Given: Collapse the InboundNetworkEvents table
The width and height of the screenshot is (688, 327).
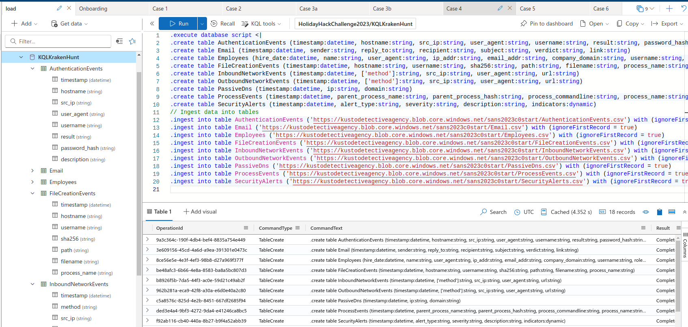Looking at the screenshot, I should pos(32,284).
